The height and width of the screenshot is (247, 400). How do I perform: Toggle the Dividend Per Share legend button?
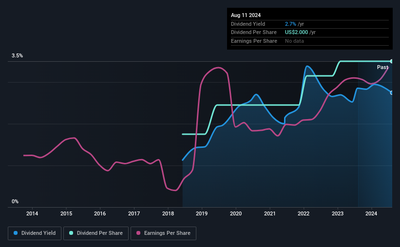(x=96, y=233)
